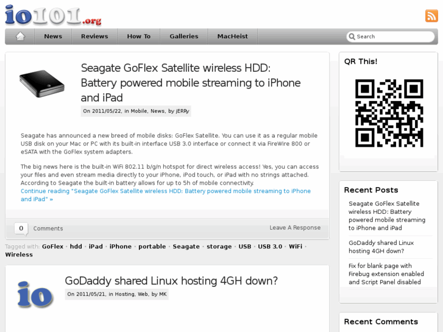The height and width of the screenshot is (332, 443).
Task: Click the Comments link under Seagate post
Action: pyautogui.click(x=48, y=228)
